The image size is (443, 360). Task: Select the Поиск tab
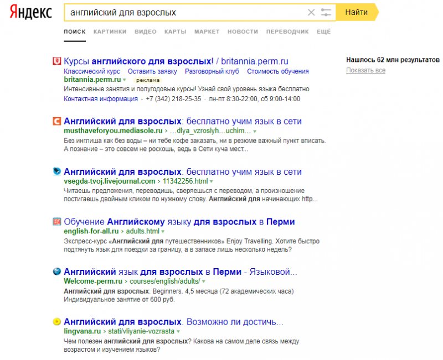pos(75,32)
